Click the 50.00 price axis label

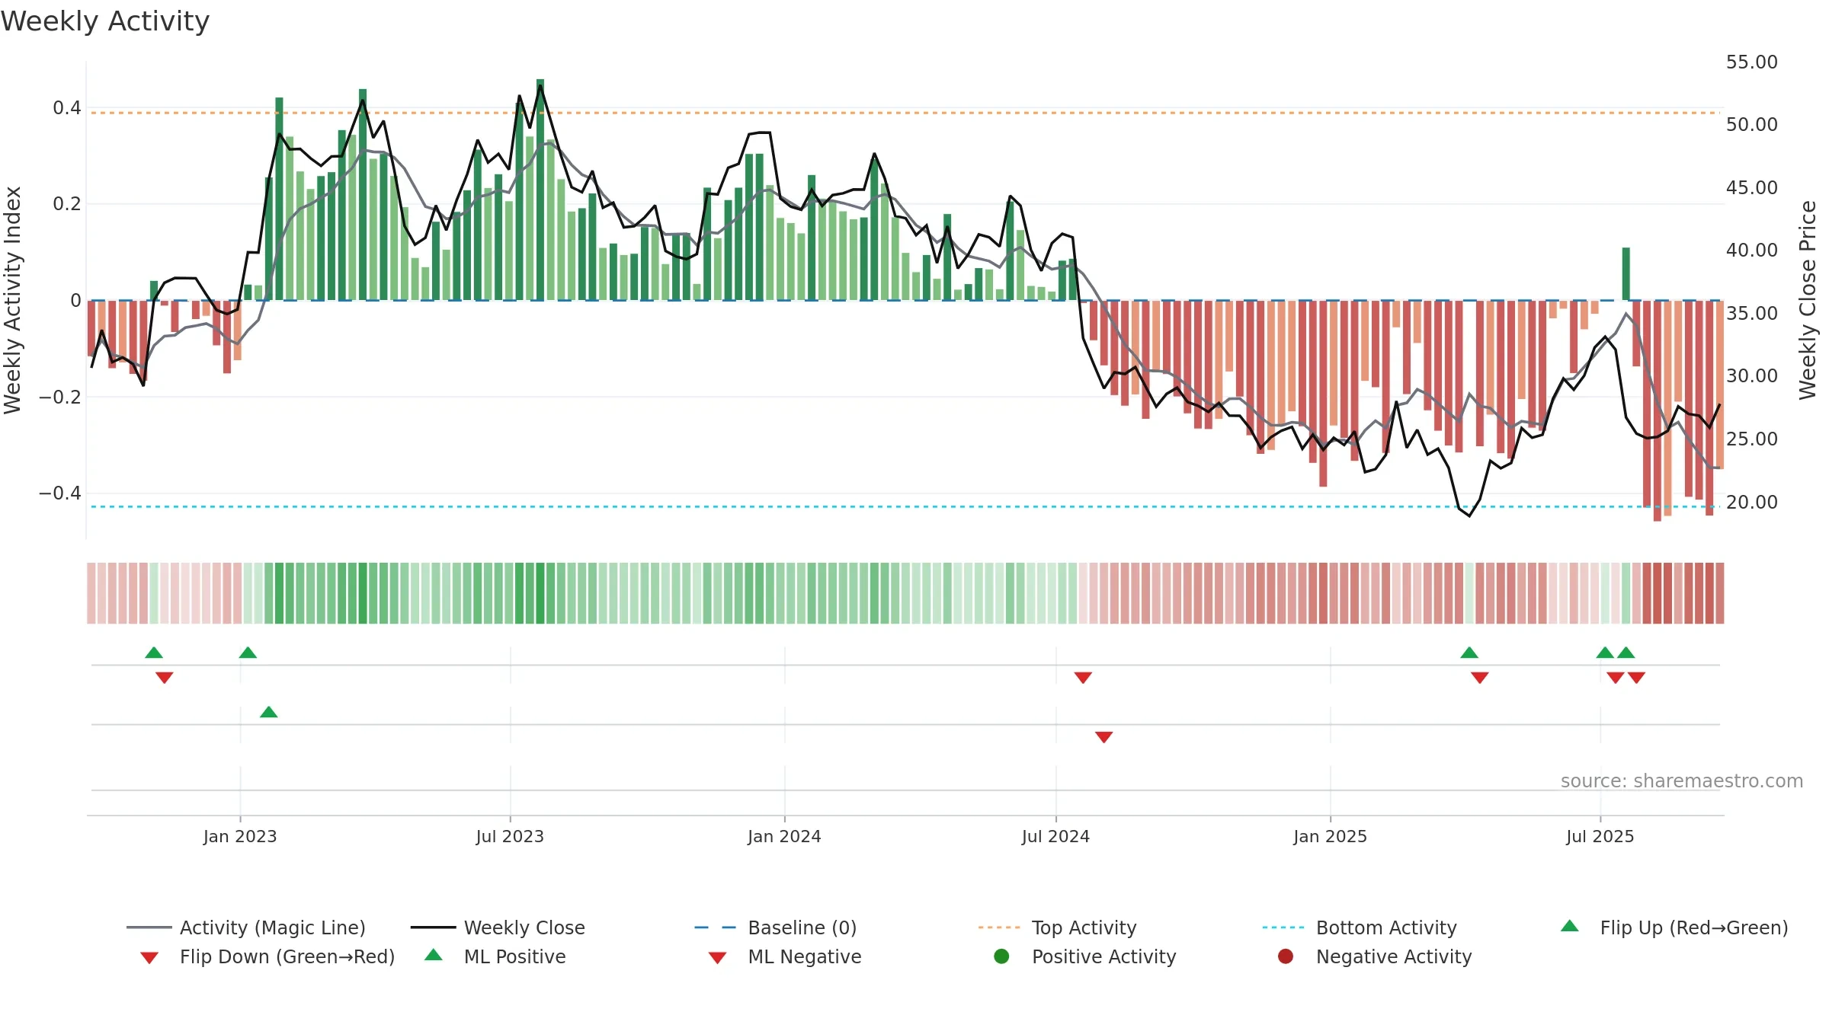click(x=1751, y=125)
